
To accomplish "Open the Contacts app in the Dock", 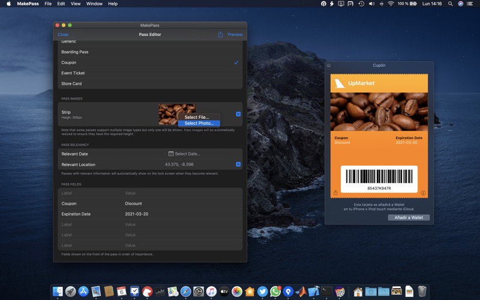I will [x=109, y=292].
